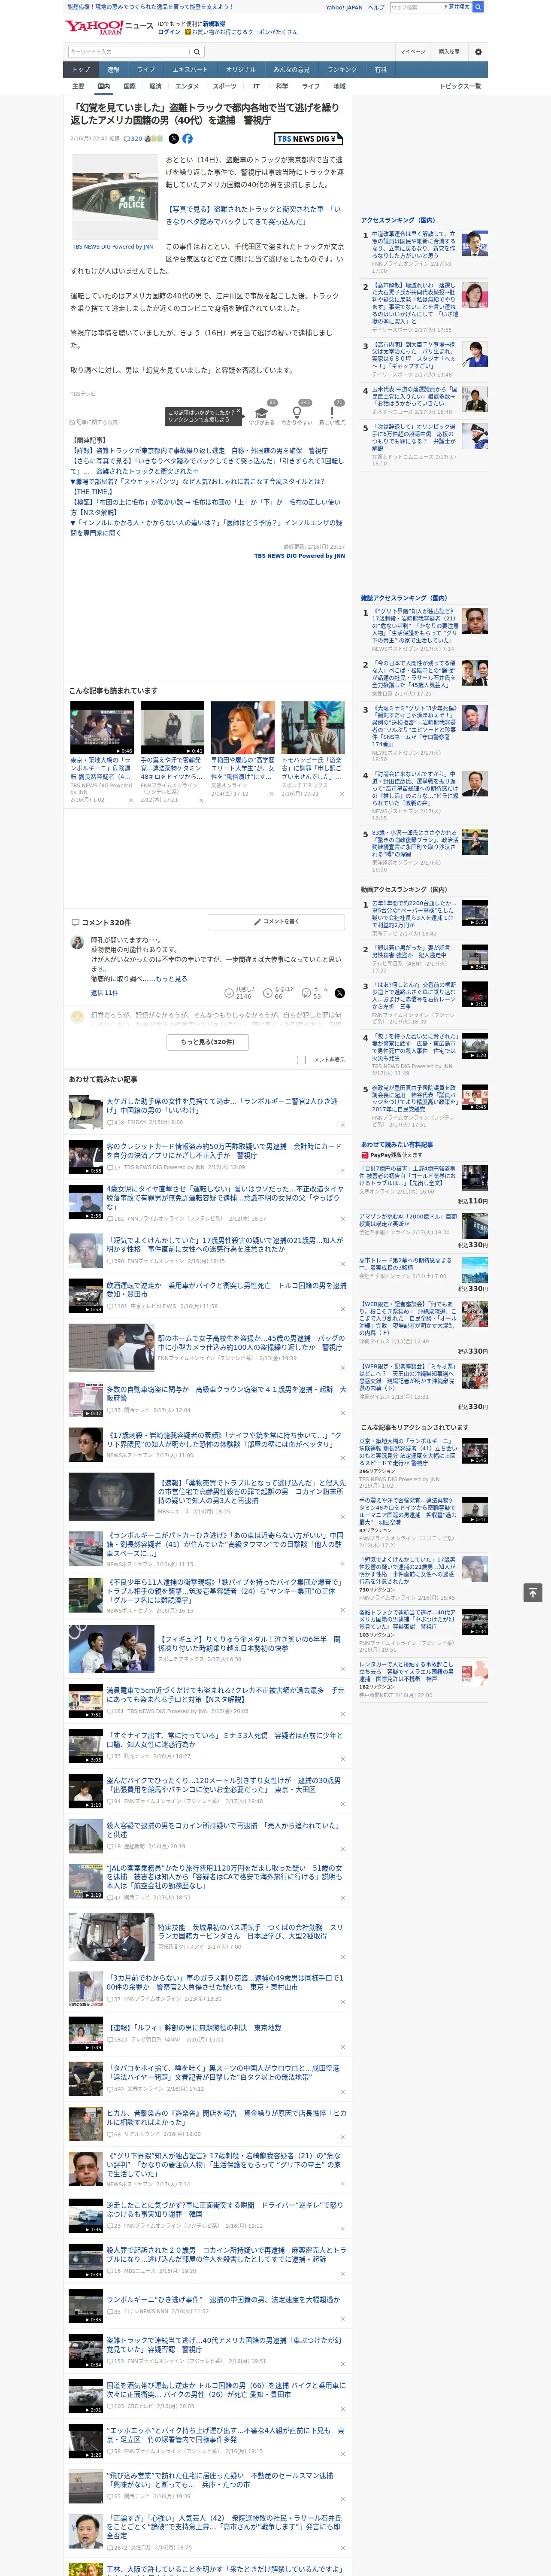Select the 経済 category
Image resolution: width=551 pixels, height=2576 pixels.
point(155,86)
